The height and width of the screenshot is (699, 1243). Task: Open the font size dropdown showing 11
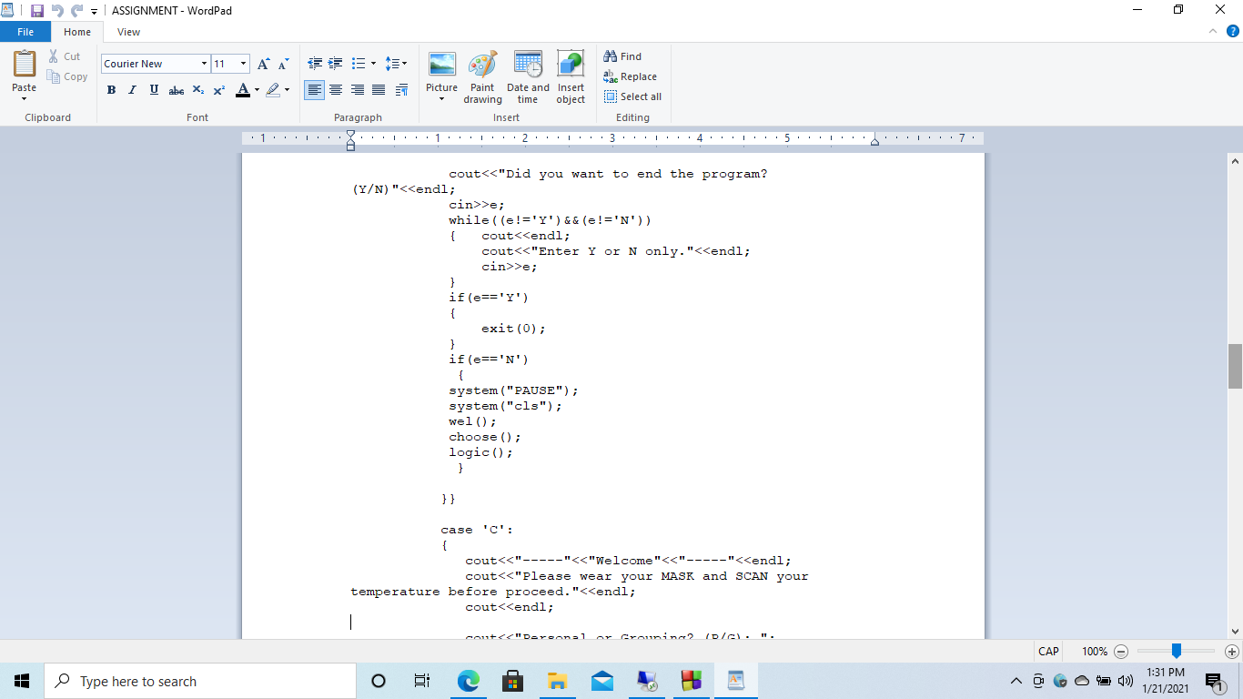[243, 64]
